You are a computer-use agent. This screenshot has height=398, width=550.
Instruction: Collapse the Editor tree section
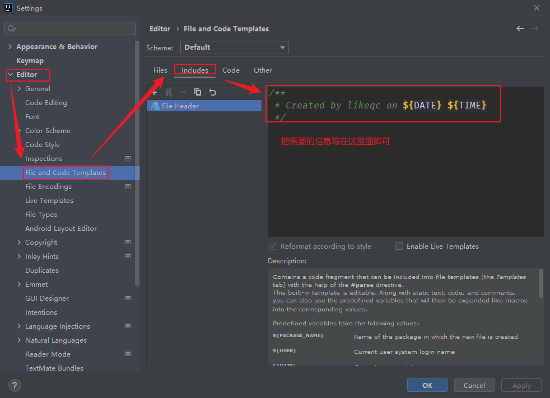coord(10,75)
